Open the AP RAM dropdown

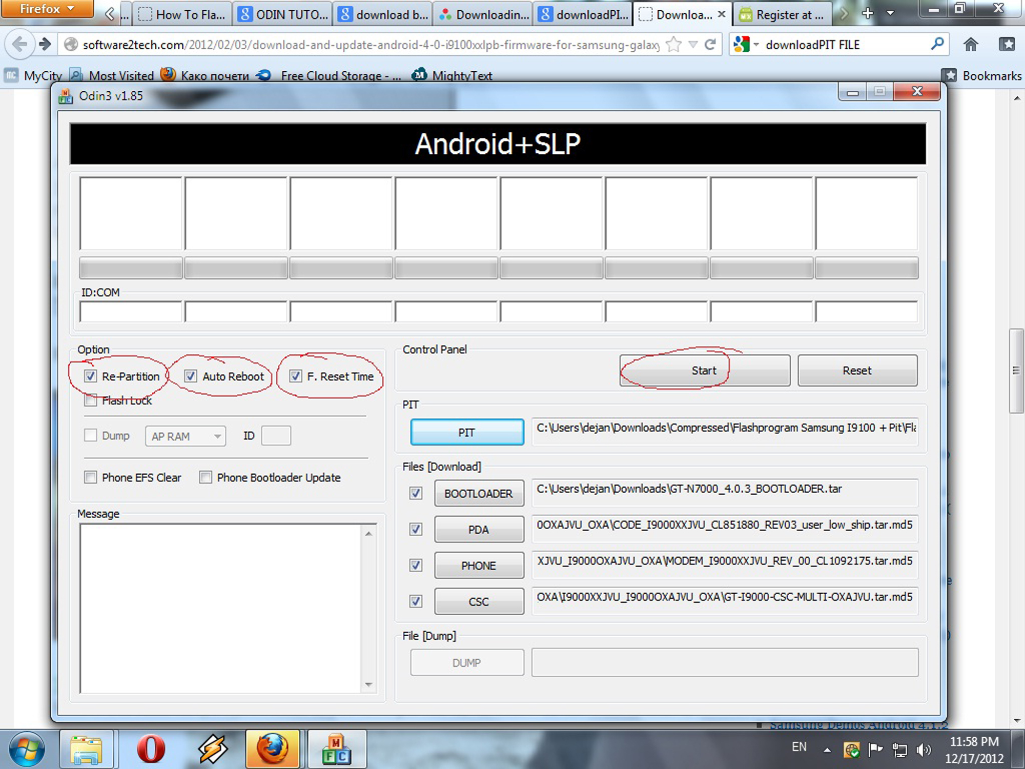[185, 436]
